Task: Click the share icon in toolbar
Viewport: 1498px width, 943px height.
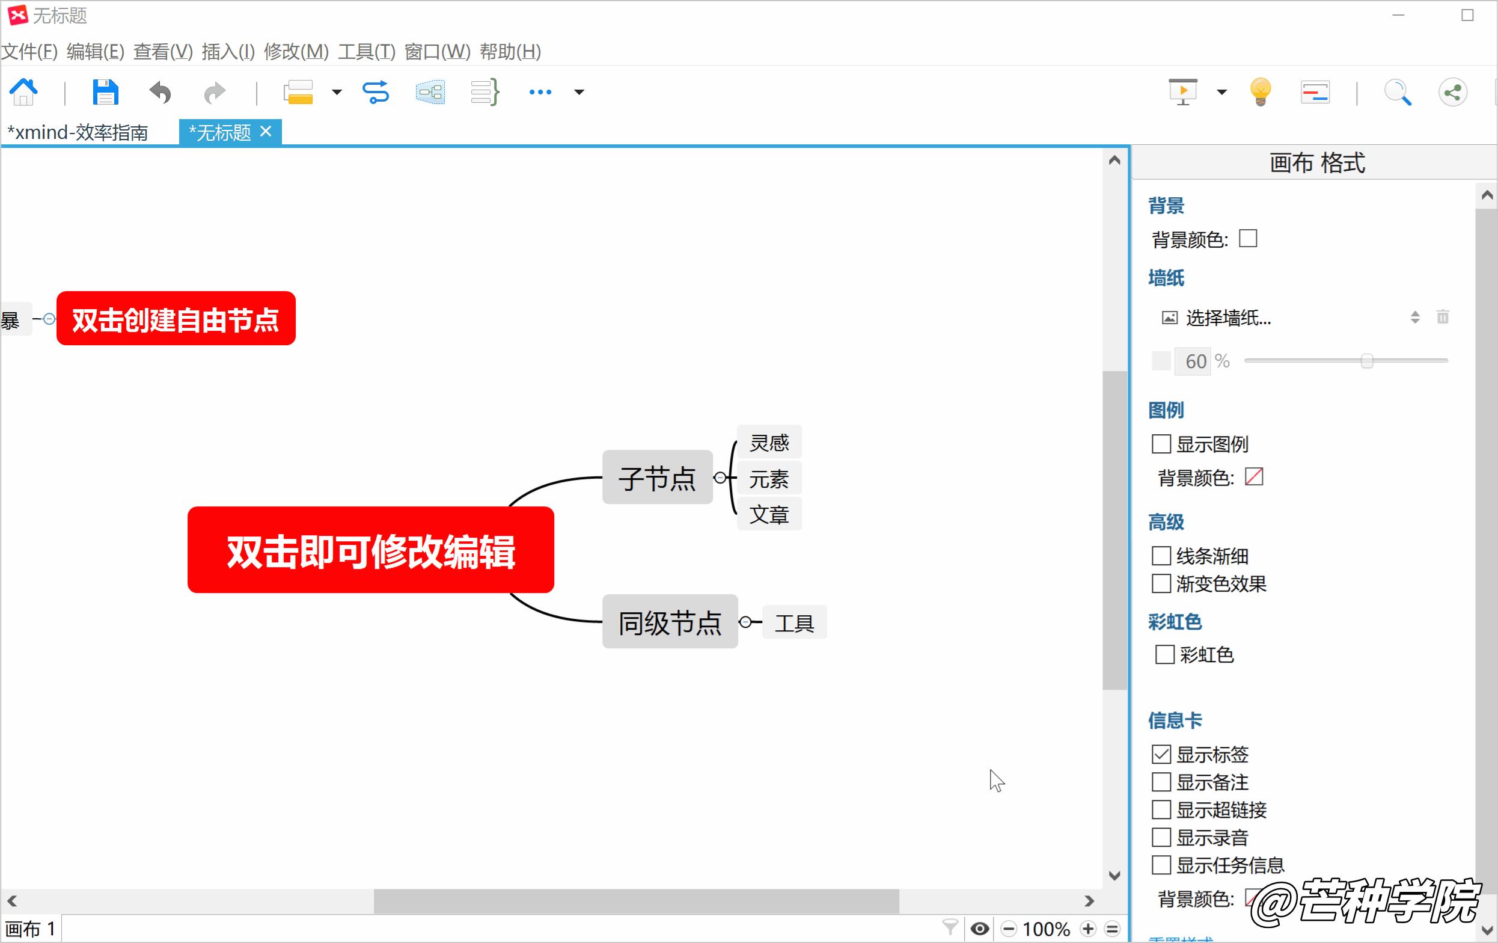Action: pyautogui.click(x=1452, y=92)
